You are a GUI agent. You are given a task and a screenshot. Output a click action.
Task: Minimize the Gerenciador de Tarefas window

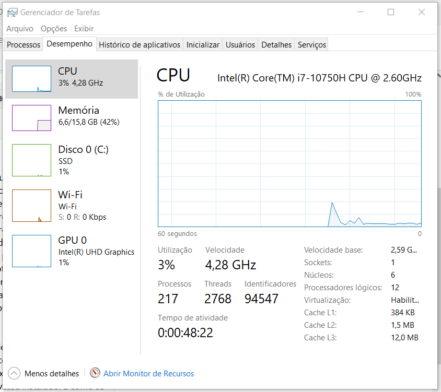(x=361, y=12)
